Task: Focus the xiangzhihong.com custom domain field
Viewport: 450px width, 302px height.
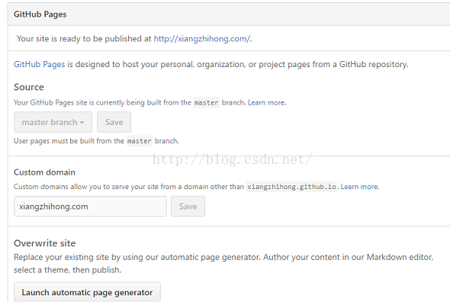Action: (x=90, y=207)
